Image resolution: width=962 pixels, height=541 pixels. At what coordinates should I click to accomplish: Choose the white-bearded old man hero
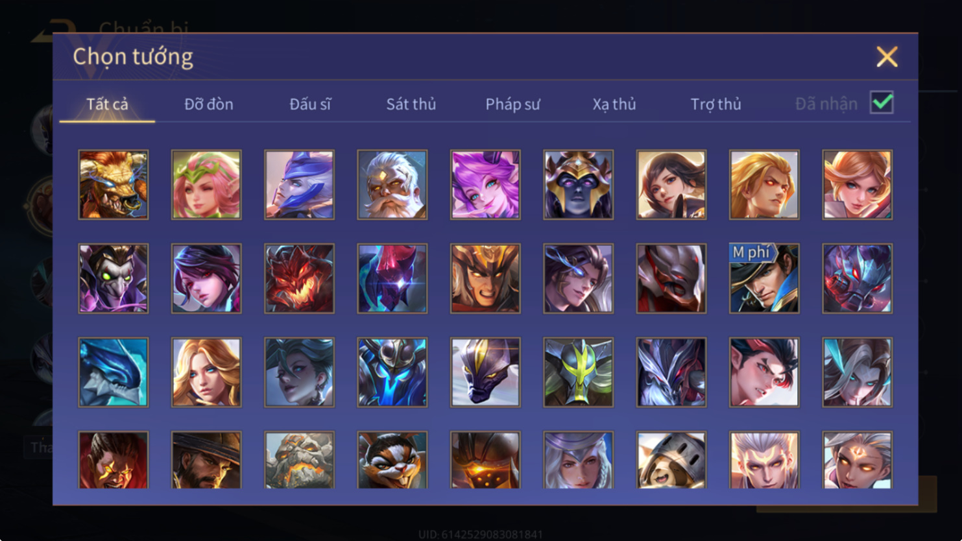(392, 185)
